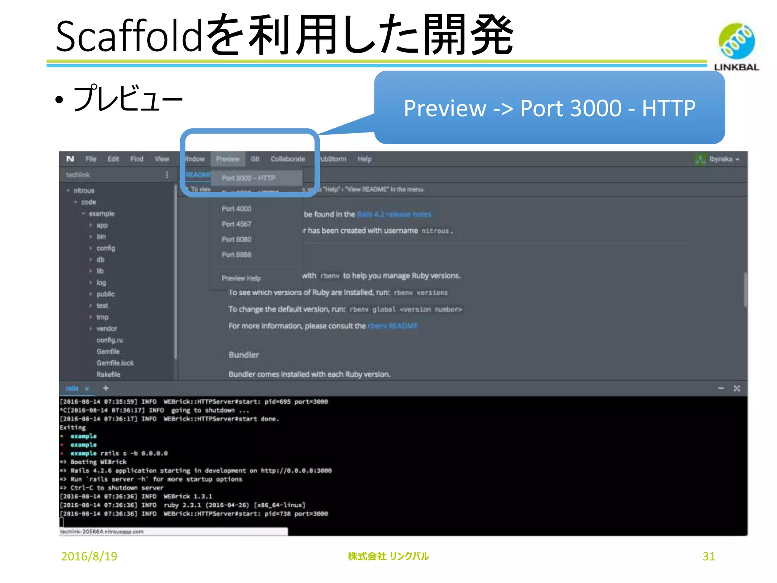Collapse the example folder
The image size is (777, 583).
83,214
